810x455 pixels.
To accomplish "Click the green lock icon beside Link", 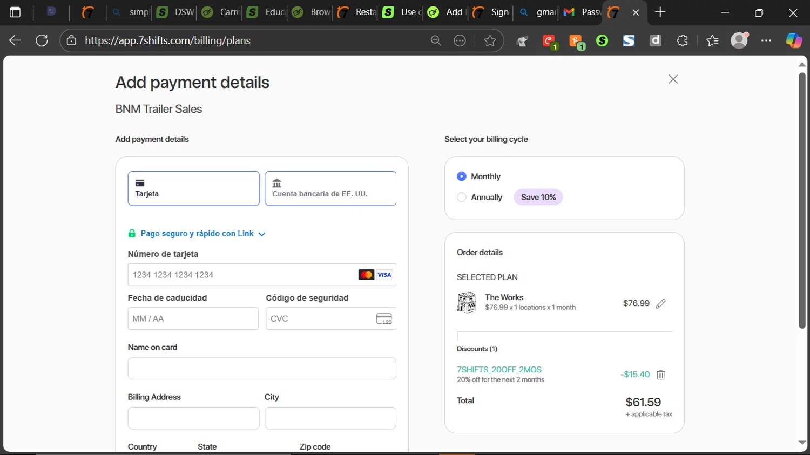I will point(132,234).
